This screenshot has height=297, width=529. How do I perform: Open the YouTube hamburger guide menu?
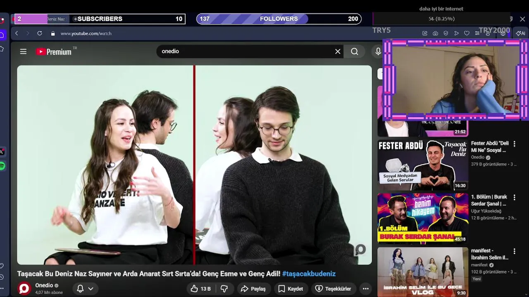(23, 52)
